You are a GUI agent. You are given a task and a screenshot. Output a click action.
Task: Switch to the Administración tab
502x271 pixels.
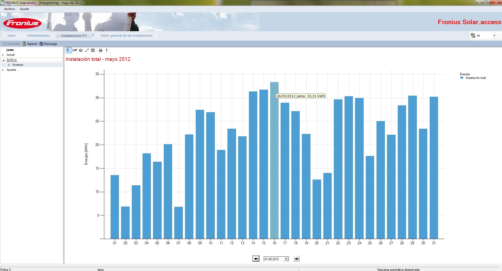pyautogui.click(x=38, y=35)
